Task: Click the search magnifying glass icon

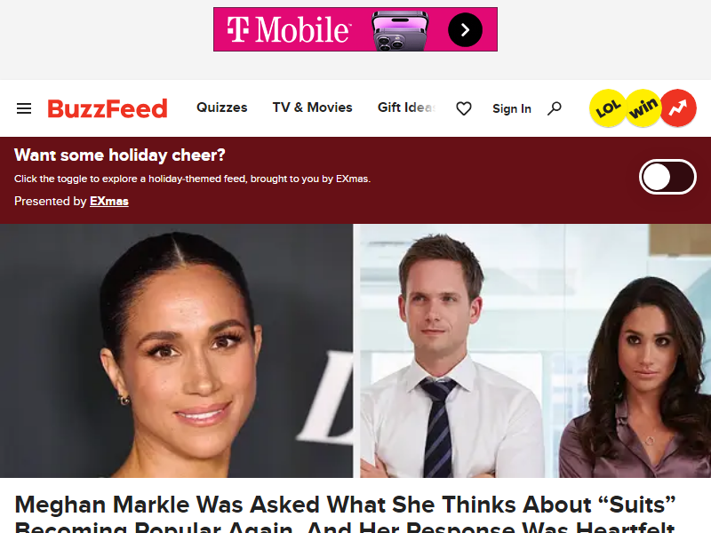Action: (x=554, y=108)
